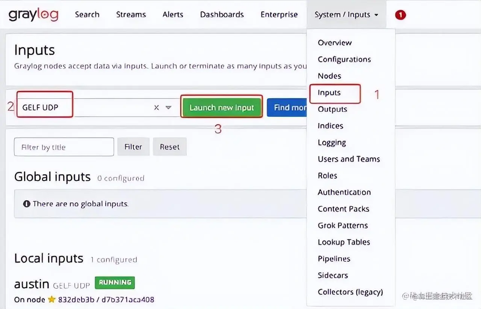The width and height of the screenshot is (481, 309).
Task: Select Lookup Tables menu entry
Action: 344,242
